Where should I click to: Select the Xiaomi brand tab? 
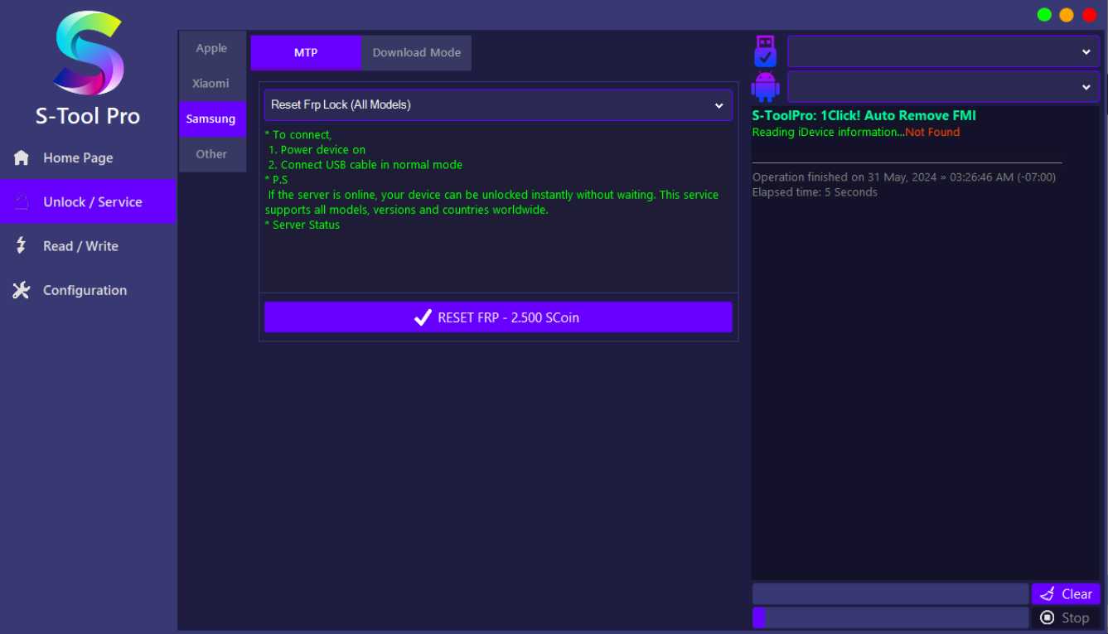[212, 84]
